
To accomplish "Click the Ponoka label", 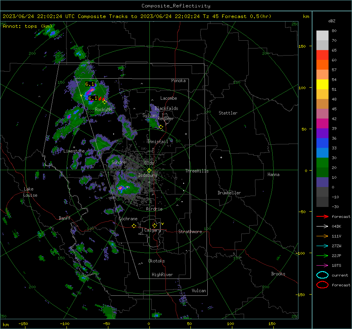I will click(178, 81).
